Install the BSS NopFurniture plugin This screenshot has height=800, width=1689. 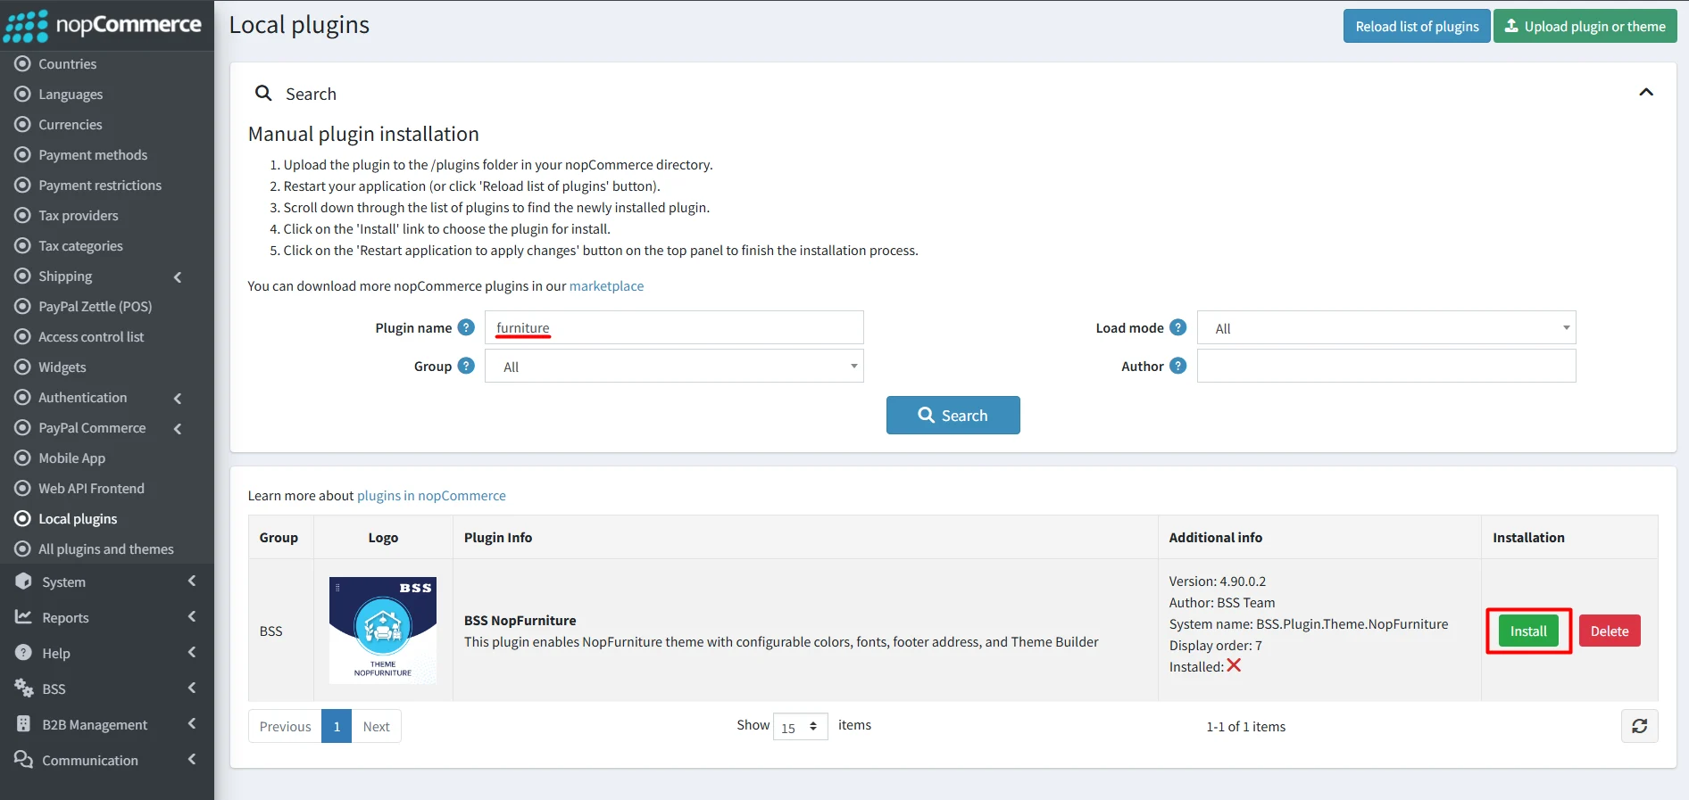coord(1528,631)
